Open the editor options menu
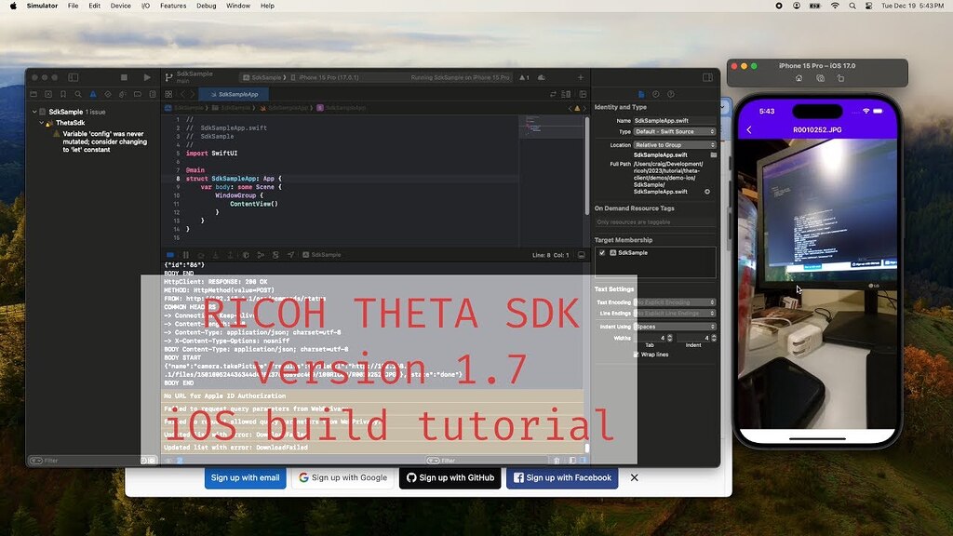 [566, 94]
